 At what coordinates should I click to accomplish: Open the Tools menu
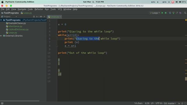pyautogui.click(x=53, y=9)
